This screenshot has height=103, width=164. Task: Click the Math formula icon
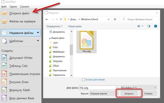point(4,90)
